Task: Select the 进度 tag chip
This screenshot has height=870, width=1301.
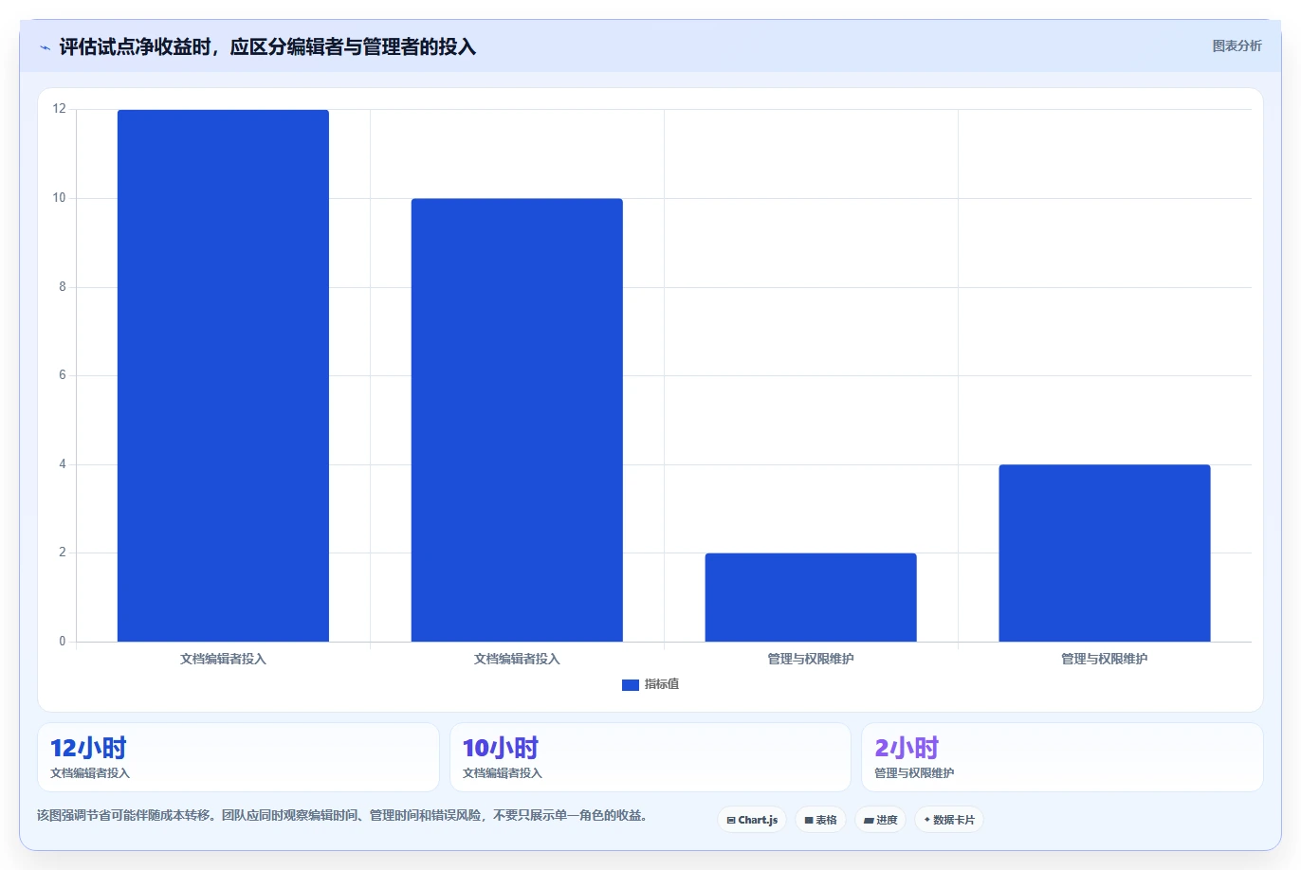Action: (x=880, y=820)
